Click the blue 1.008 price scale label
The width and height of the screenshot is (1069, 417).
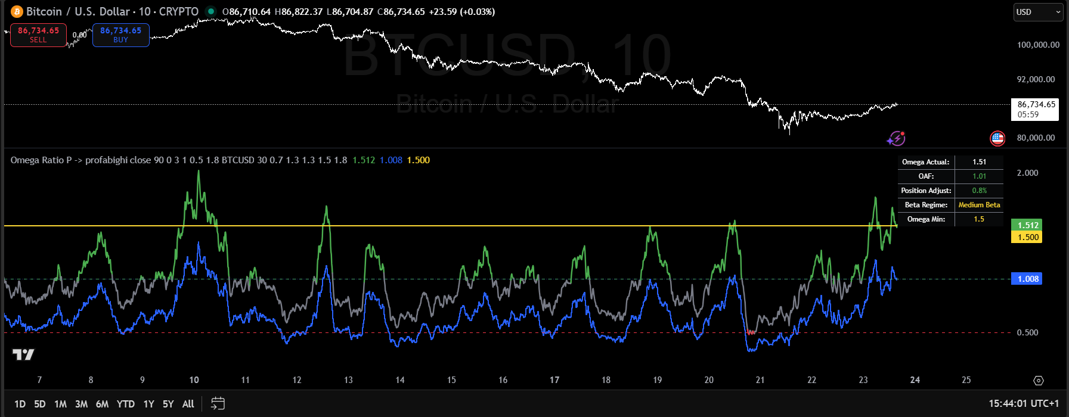pos(1027,279)
